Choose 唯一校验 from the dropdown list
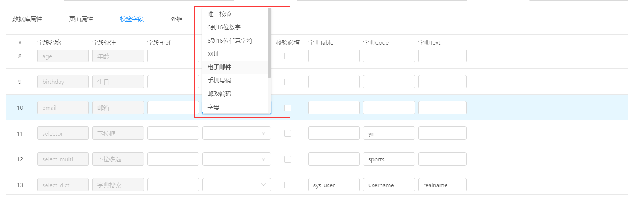The image size is (628, 200). (x=235, y=14)
